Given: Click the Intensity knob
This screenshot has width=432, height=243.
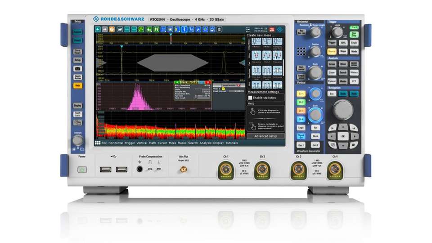Looking at the screenshot, I should (x=78, y=140).
